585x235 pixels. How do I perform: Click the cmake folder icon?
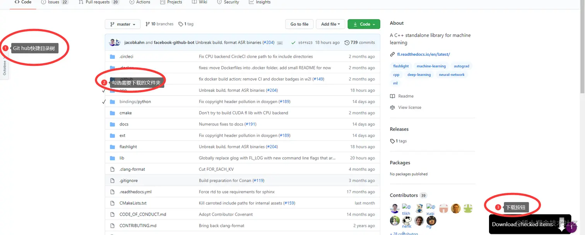[113, 113]
